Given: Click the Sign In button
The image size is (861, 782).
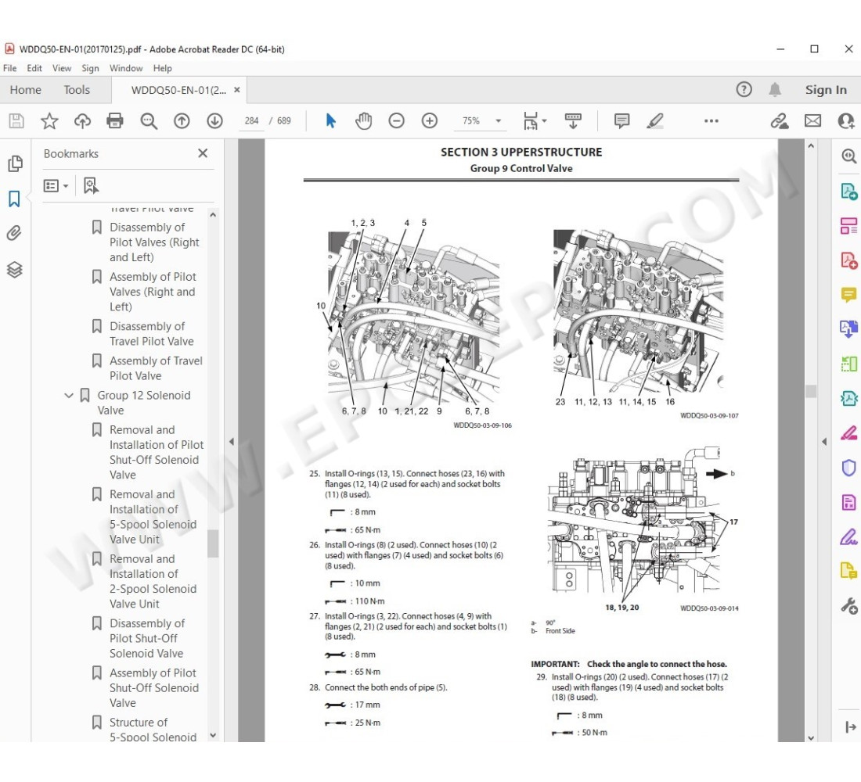Looking at the screenshot, I should click(826, 90).
